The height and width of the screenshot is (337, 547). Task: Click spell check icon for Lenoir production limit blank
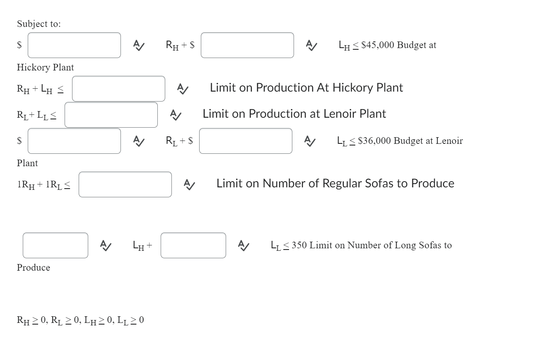(175, 115)
